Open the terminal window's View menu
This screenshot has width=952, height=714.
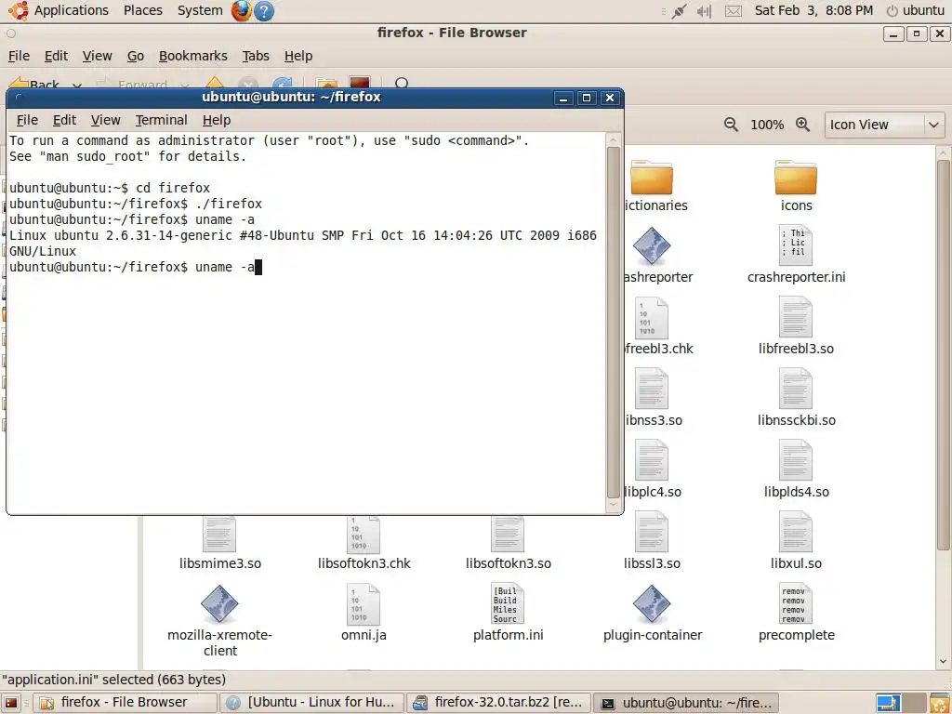(106, 120)
